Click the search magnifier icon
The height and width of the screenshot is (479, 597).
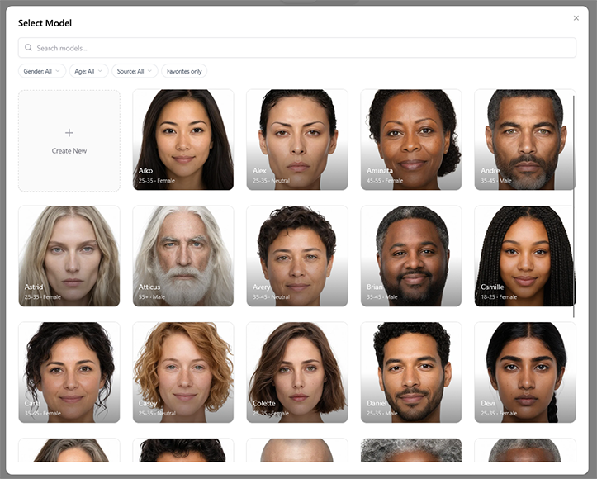pyautogui.click(x=28, y=48)
